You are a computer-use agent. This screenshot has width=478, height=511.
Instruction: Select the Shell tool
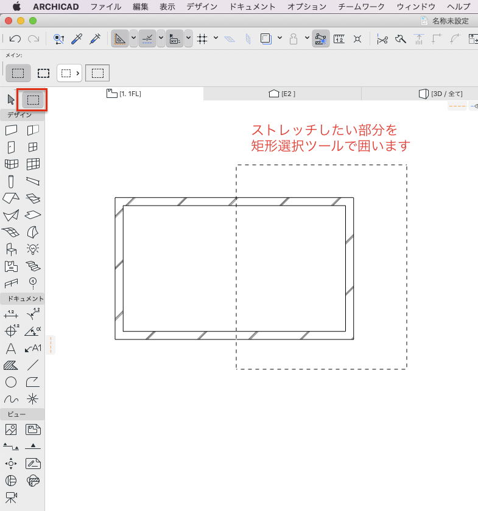pyautogui.click(x=11, y=215)
